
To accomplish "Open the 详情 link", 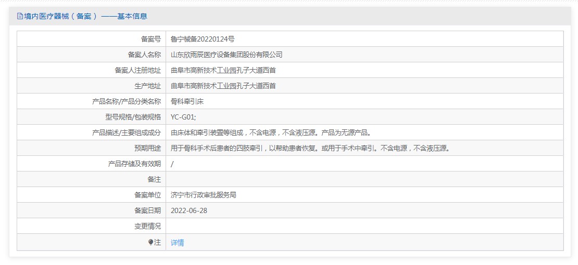I will coord(177,243).
